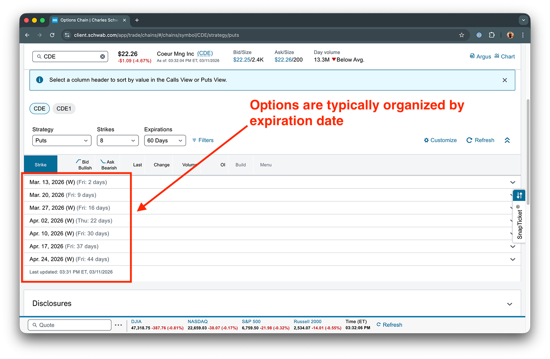Open the Strikes dropdown showing 8

click(118, 141)
